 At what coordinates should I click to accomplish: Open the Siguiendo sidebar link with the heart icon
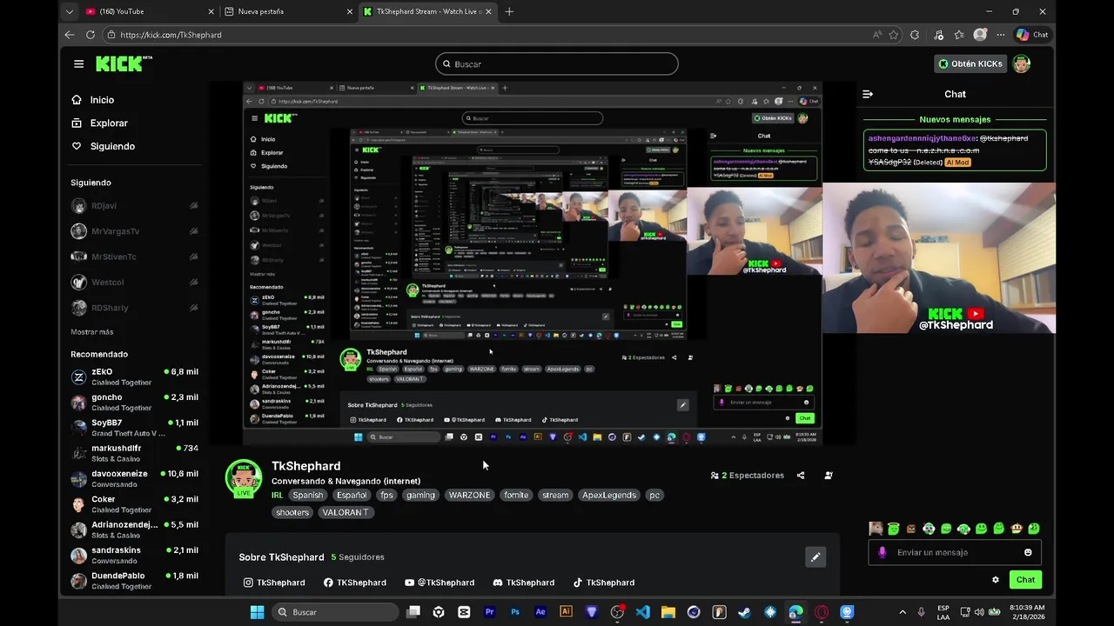point(112,146)
